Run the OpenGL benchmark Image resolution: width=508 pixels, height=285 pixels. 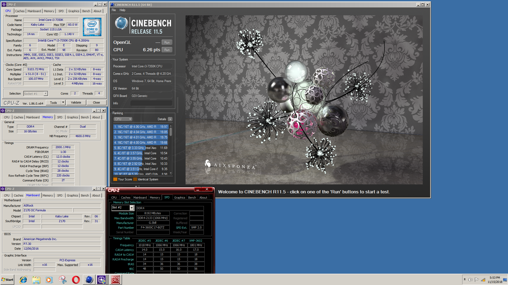[167, 43]
